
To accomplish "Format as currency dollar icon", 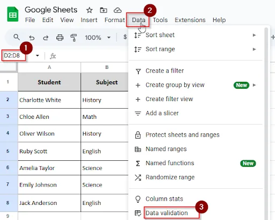I will tap(125, 37).
